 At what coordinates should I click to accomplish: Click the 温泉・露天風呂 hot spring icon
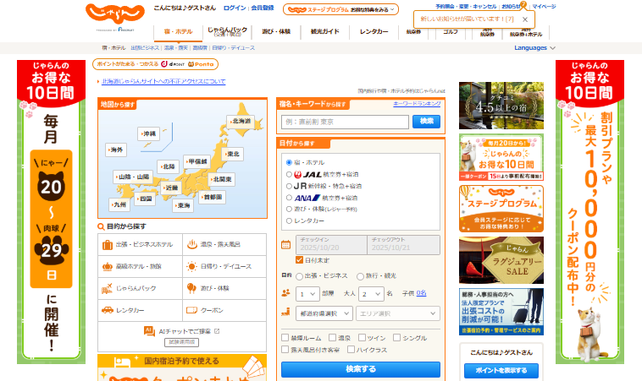[191, 245]
